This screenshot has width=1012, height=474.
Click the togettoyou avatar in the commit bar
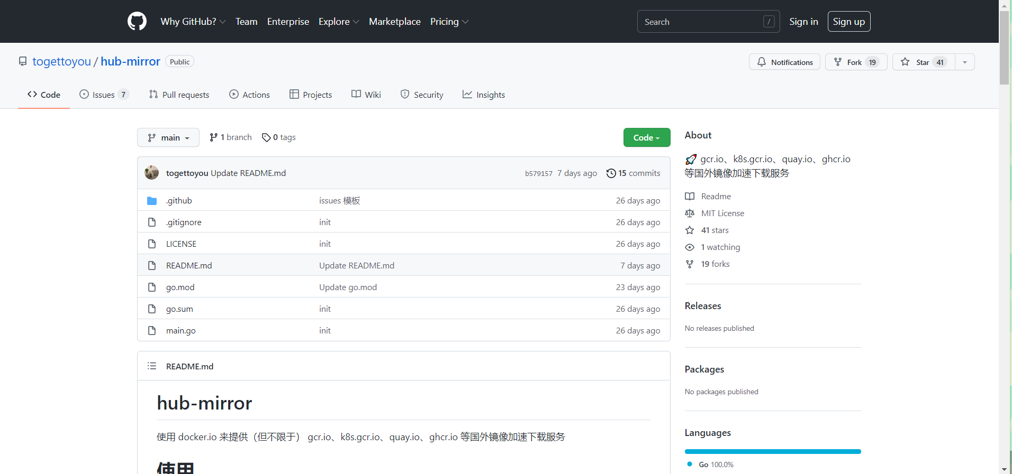tap(152, 173)
